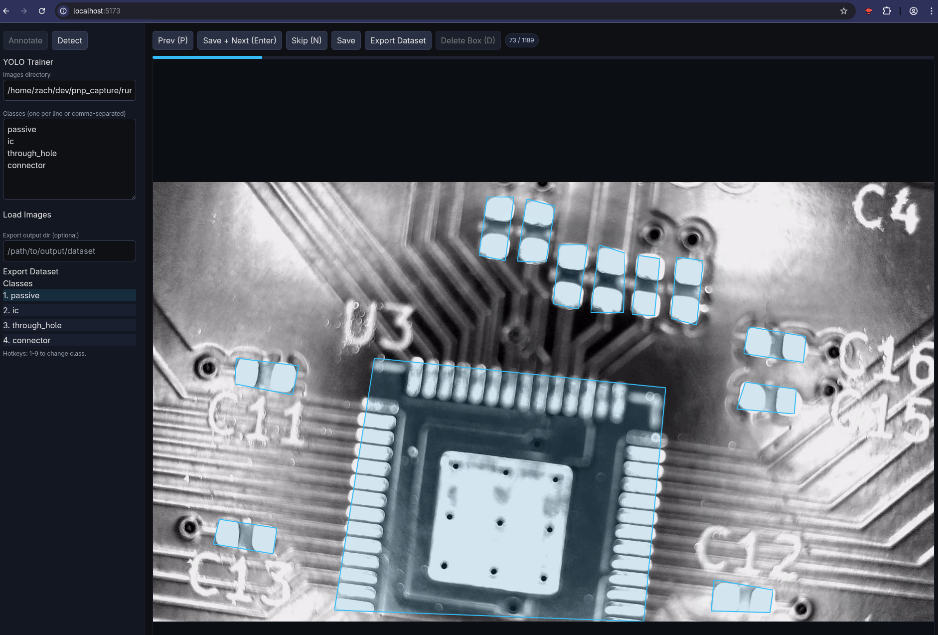Click the Load Images link in sidebar

point(27,214)
